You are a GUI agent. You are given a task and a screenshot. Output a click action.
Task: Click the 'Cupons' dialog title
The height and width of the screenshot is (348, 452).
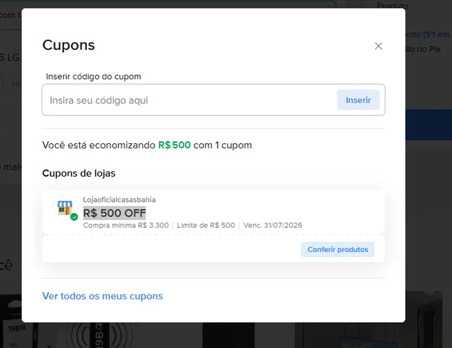click(69, 45)
